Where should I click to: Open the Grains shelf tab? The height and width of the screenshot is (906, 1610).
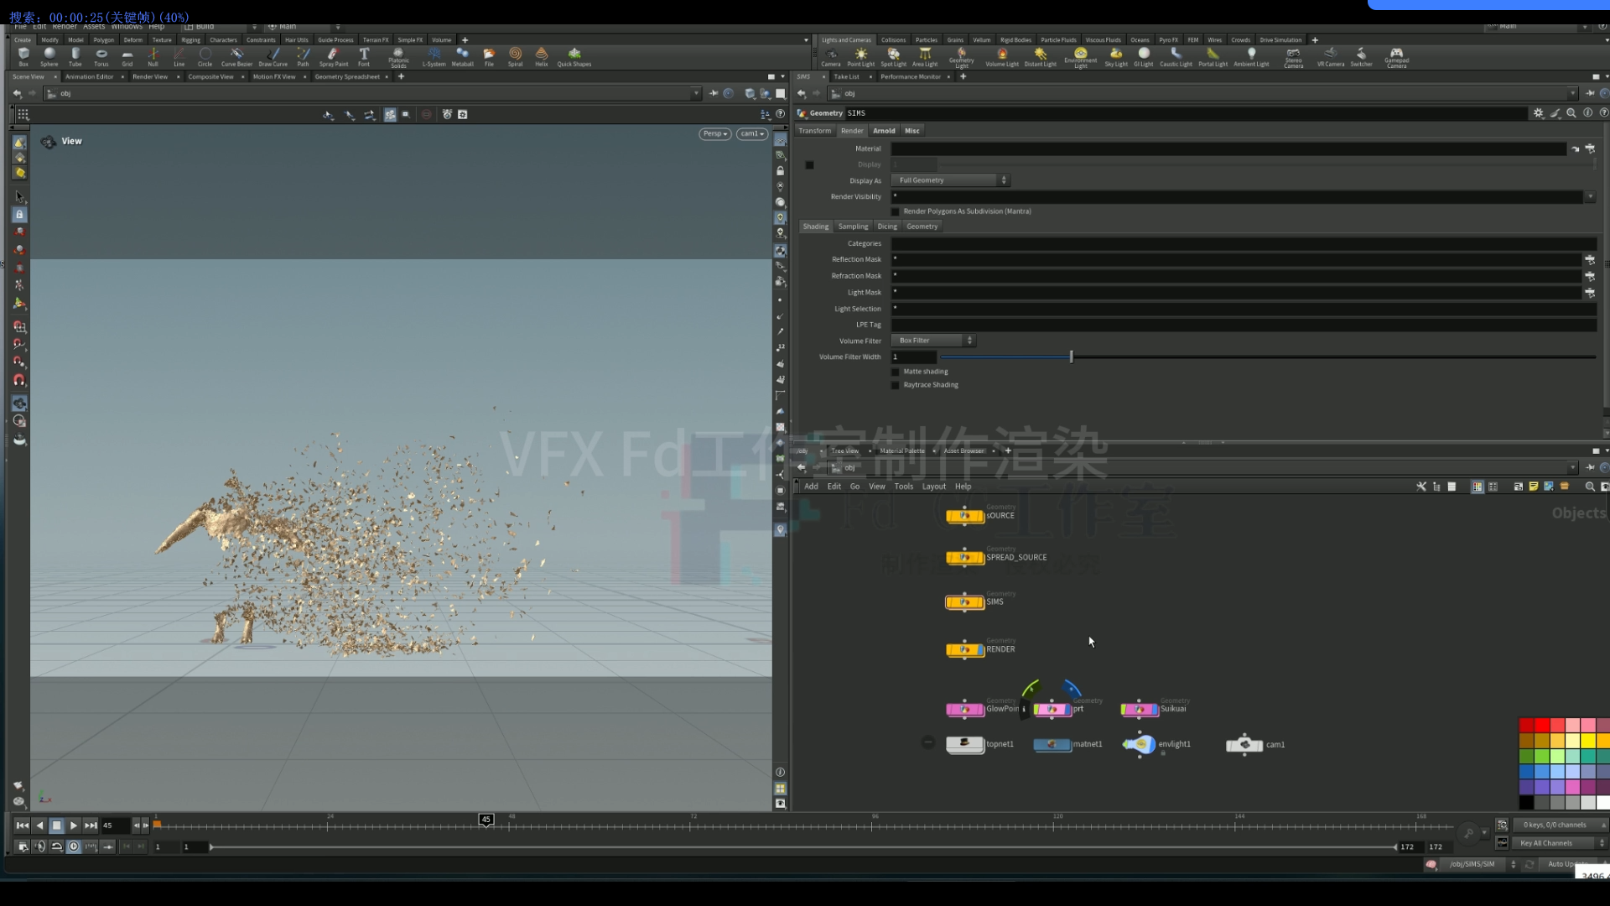(955, 39)
